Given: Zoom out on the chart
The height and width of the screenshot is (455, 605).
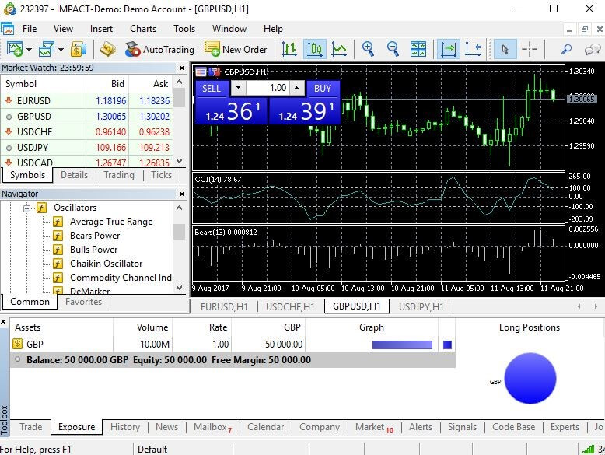Looking at the screenshot, I should (393, 49).
